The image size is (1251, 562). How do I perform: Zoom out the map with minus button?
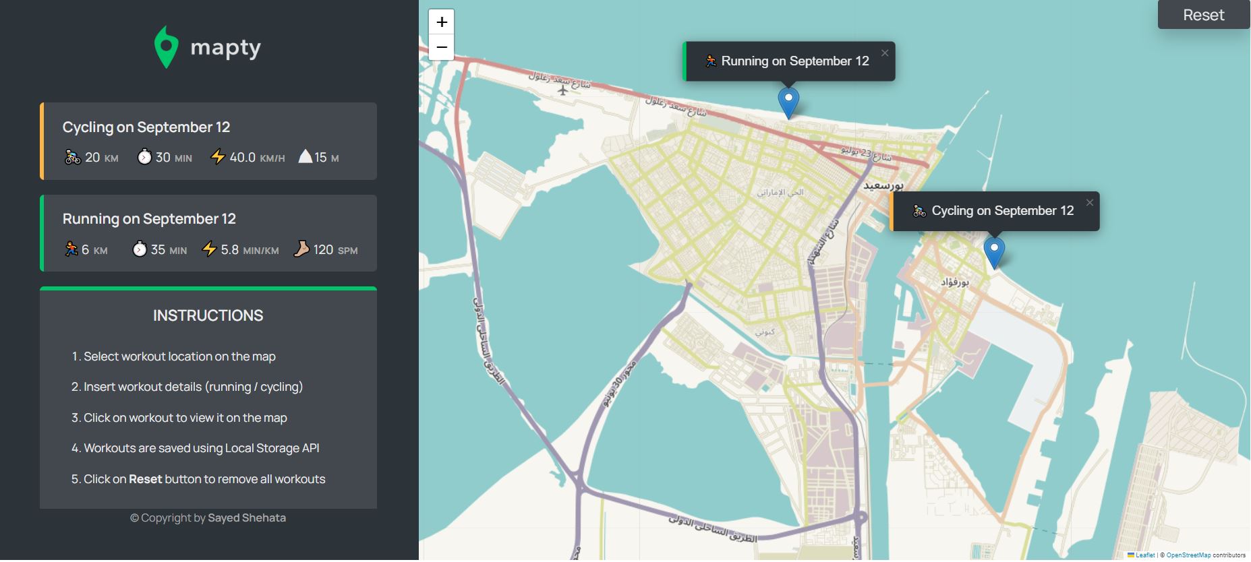[x=442, y=47]
